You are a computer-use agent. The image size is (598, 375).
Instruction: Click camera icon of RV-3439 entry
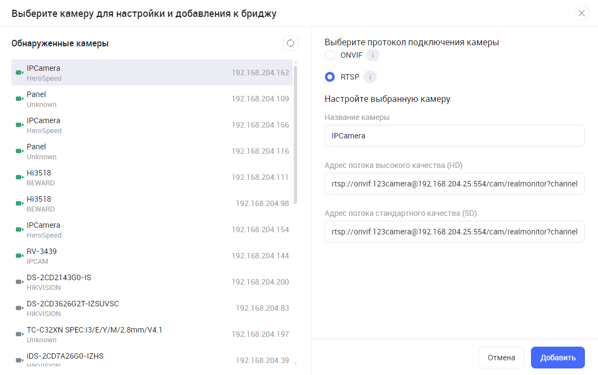19,256
